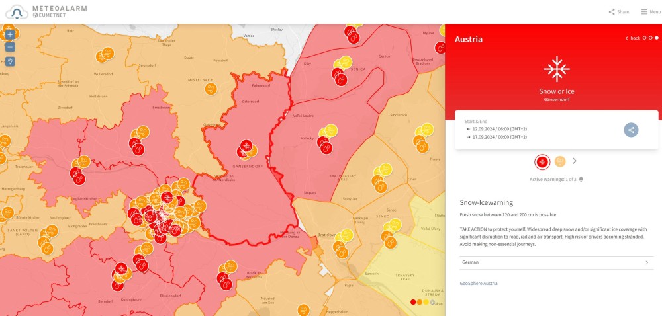Click the snowflake marker in Gänserndorf region
662x316 pixels.
click(x=245, y=145)
